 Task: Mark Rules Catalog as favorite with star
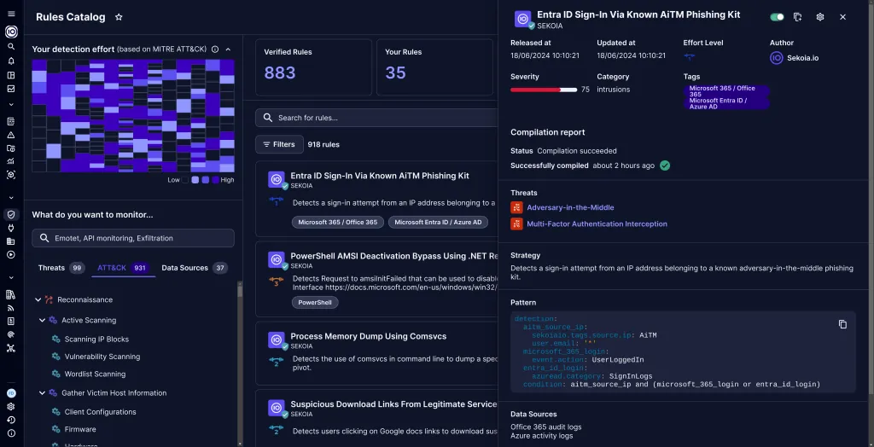[119, 17]
